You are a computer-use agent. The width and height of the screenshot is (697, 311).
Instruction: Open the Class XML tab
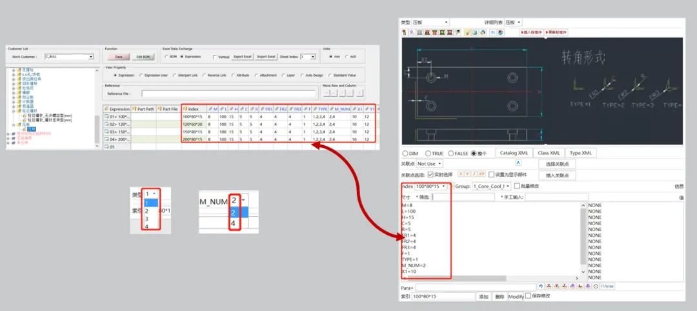[x=549, y=153]
